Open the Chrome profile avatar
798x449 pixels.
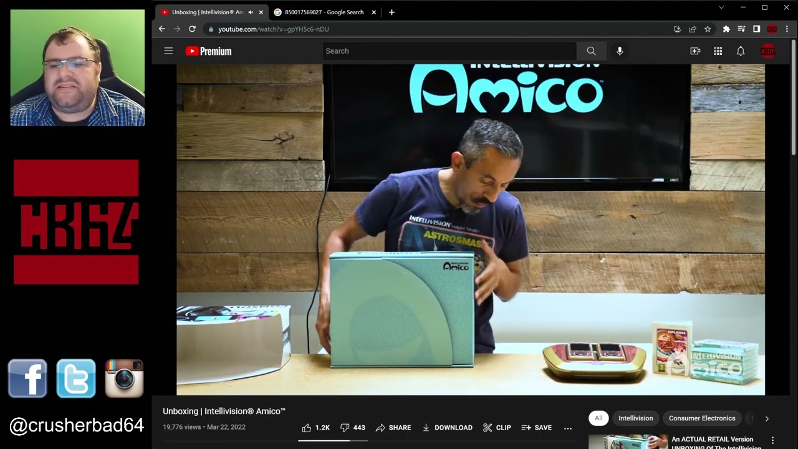click(x=772, y=29)
